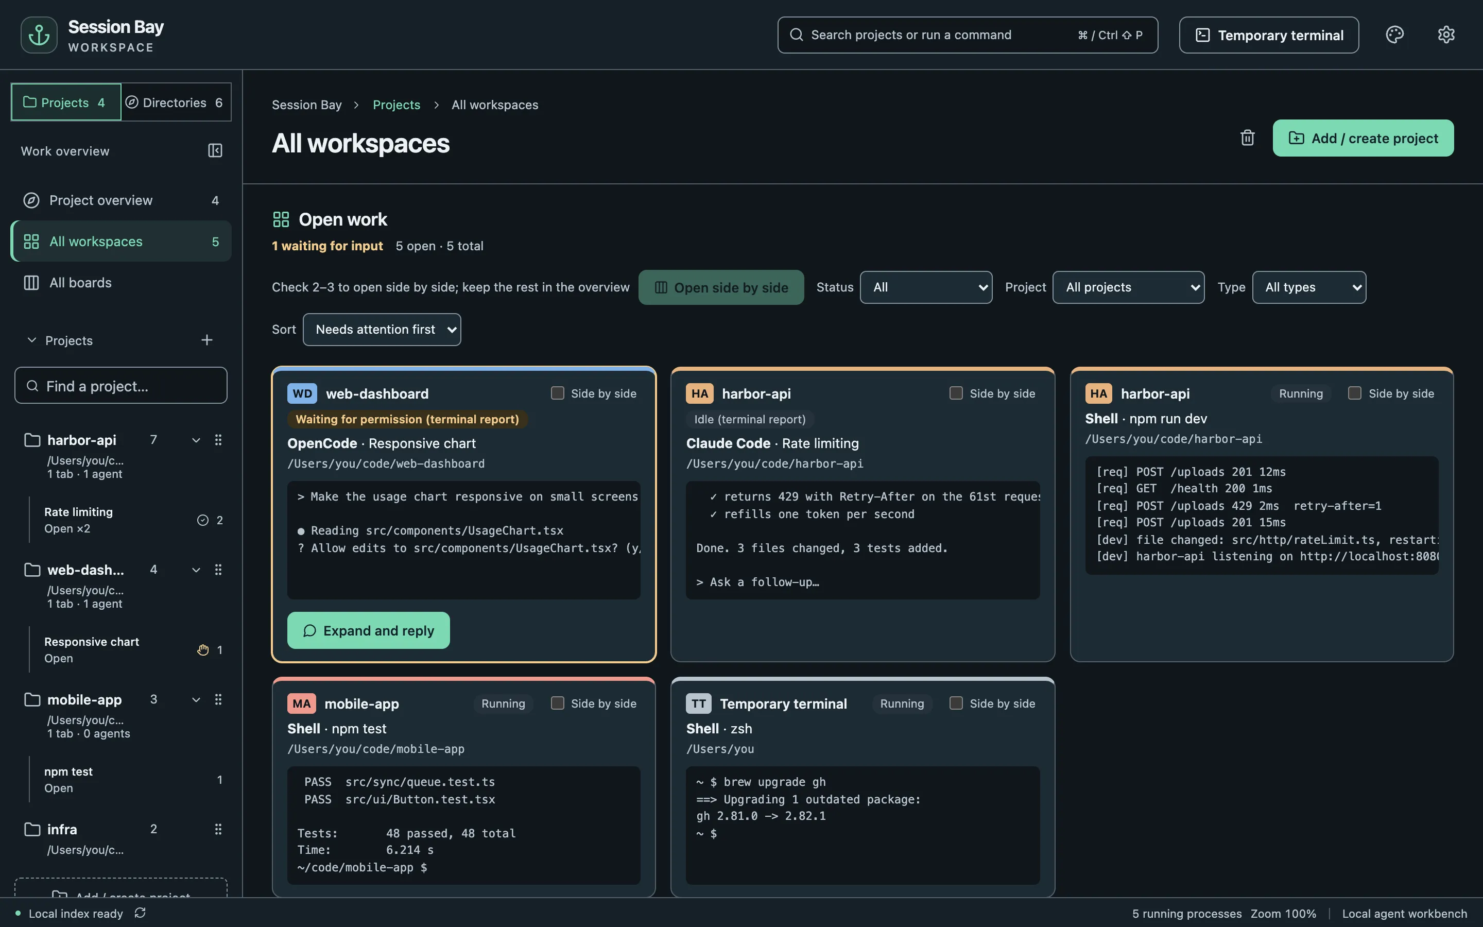Image resolution: width=1483 pixels, height=927 pixels.
Task: Check Side by side on mobile-app card
Action: coord(557,703)
